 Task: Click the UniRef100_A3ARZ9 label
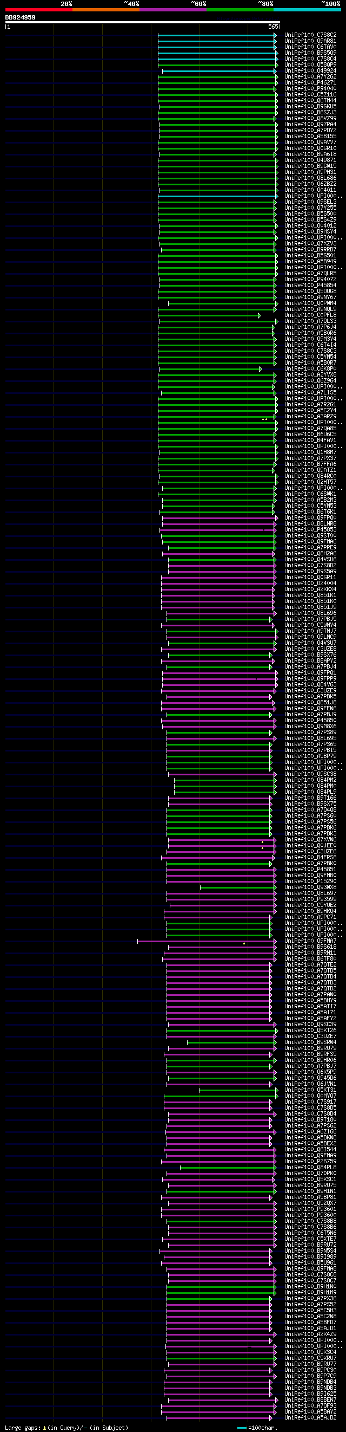click(310, 416)
